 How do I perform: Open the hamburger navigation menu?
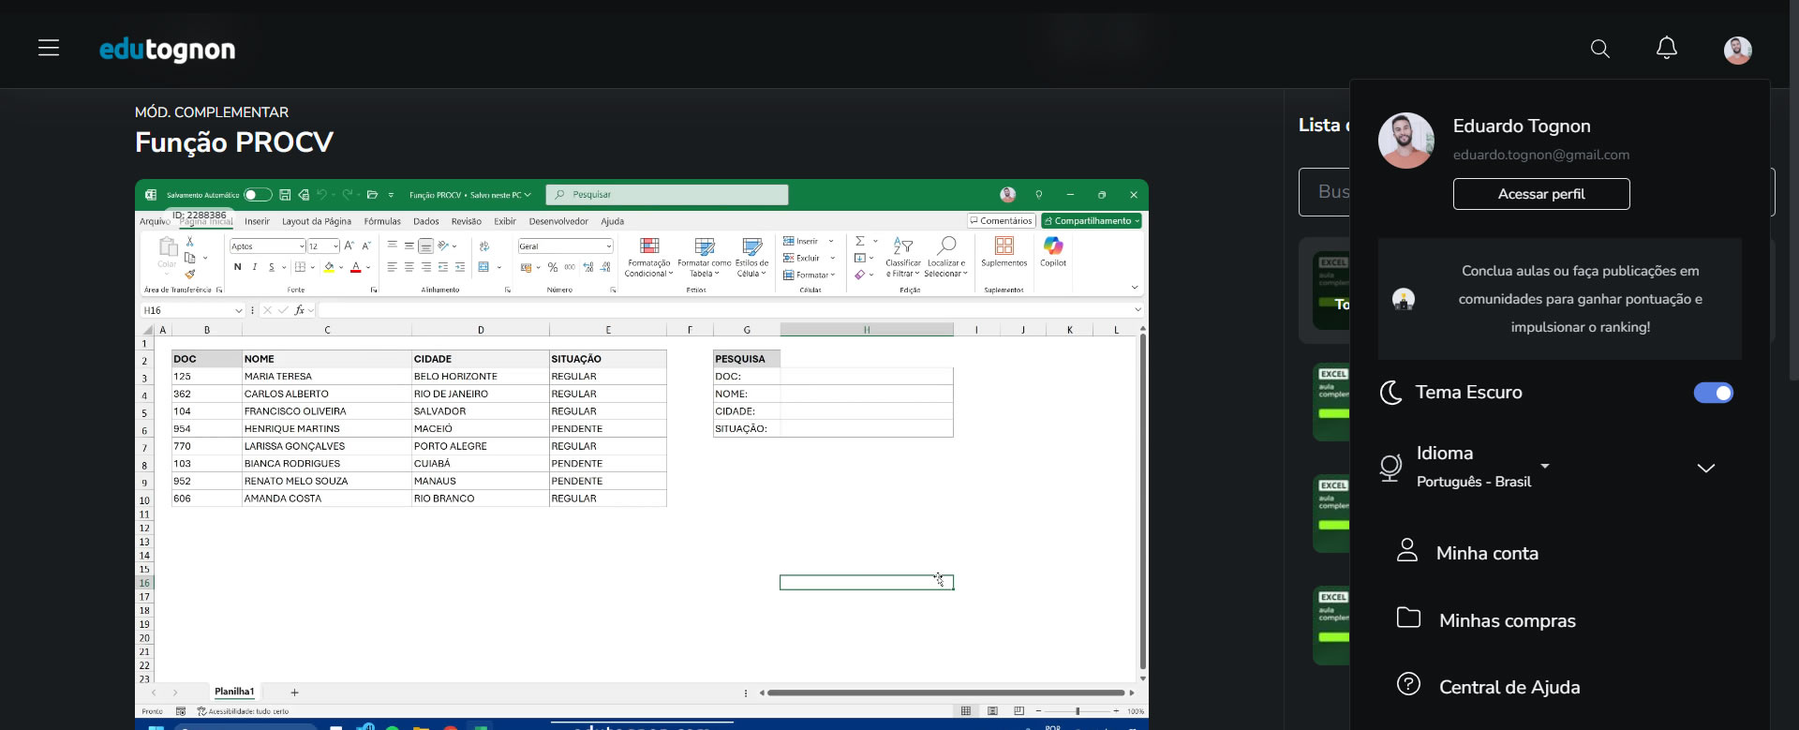point(49,48)
